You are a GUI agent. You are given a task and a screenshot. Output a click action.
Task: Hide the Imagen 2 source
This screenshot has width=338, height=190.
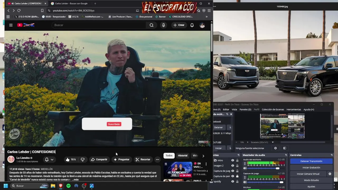(233, 166)
